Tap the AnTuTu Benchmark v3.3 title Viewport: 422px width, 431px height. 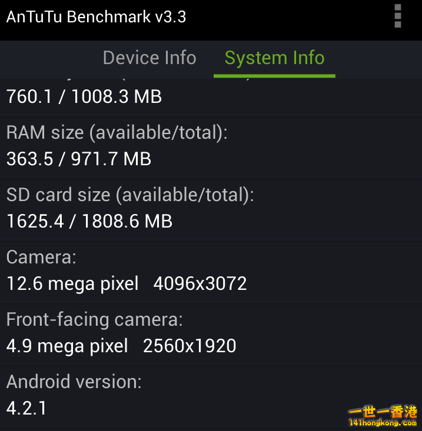click(x=96, y=17)
